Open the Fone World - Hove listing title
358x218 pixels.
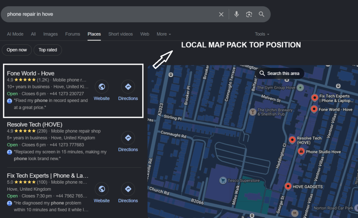tap(31, 73)
